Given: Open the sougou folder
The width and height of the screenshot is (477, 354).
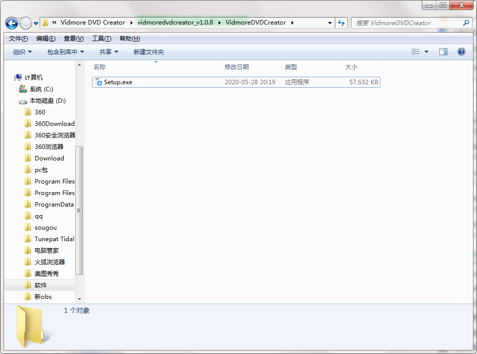Looking at the screenshot, I should tap(46, 228).
